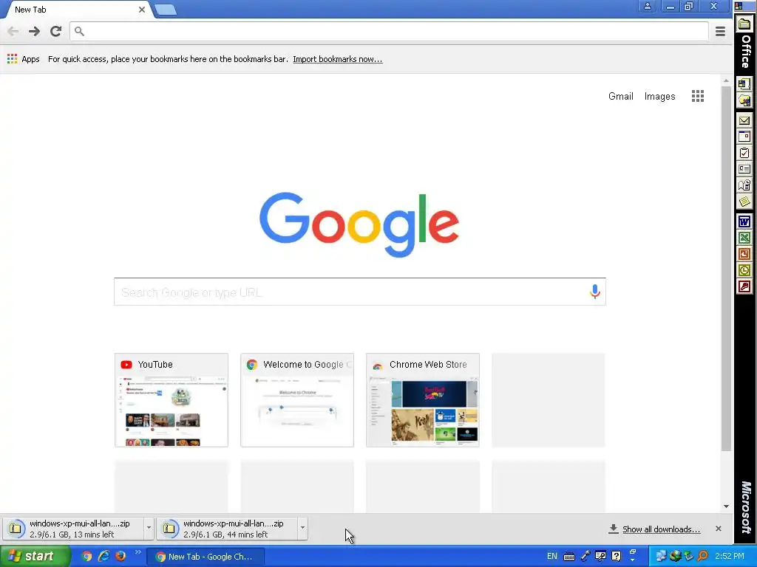Open Internet Explorer from Quick Launch
The width and height of the screenshot is (757, 567).
[x=103, y=557]
